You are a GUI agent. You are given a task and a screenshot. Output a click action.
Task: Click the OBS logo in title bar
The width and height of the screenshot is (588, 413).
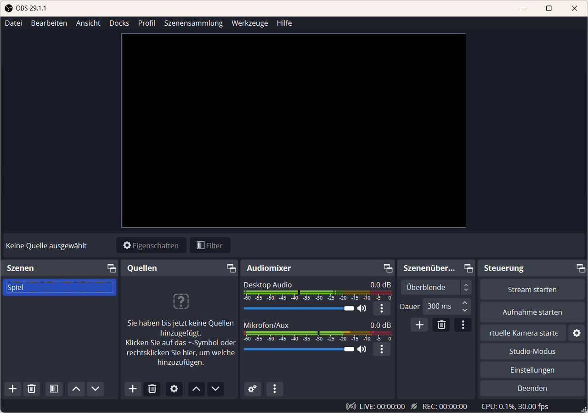[x=8, y=8]
